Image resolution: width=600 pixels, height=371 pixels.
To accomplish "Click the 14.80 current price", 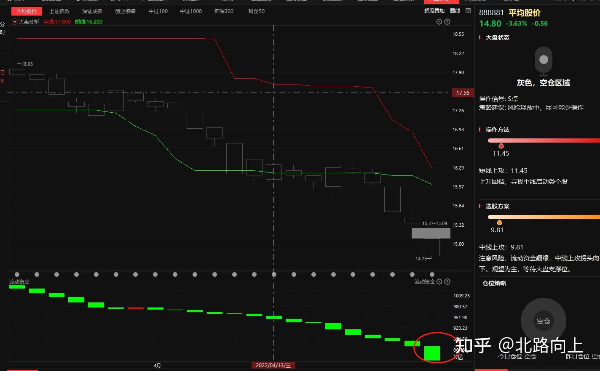I will tap(490, 24).
